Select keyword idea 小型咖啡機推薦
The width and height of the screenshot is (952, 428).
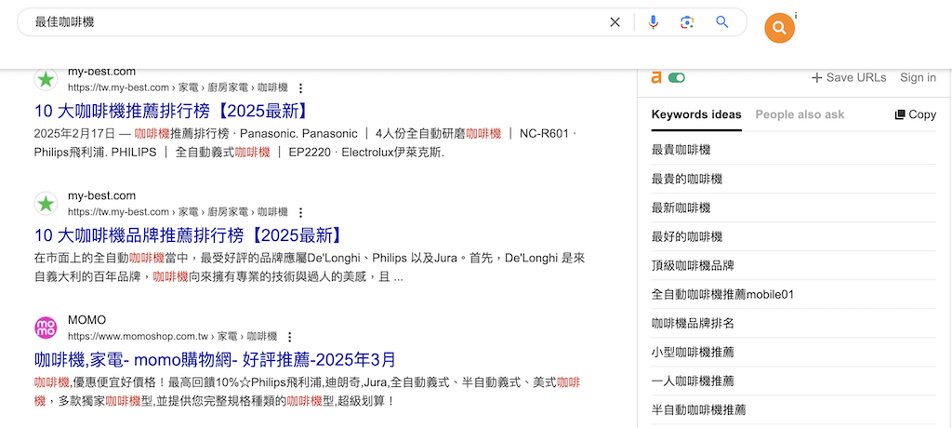[x=794, y=352]
